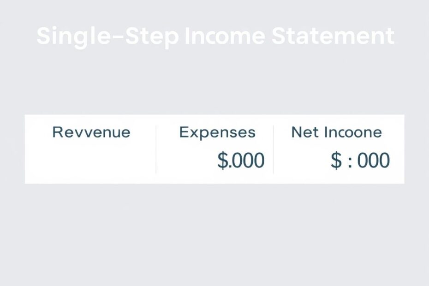Click the divider between Revvenue and Expenses
This screenshot has width=429, height=286.
click(x=156, y=149)
